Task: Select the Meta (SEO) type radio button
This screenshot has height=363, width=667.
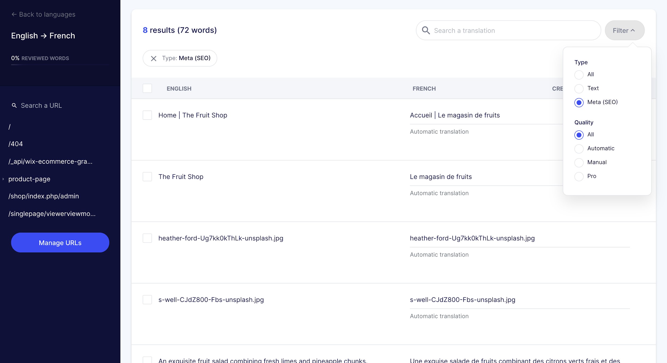Action: point(579,102)
